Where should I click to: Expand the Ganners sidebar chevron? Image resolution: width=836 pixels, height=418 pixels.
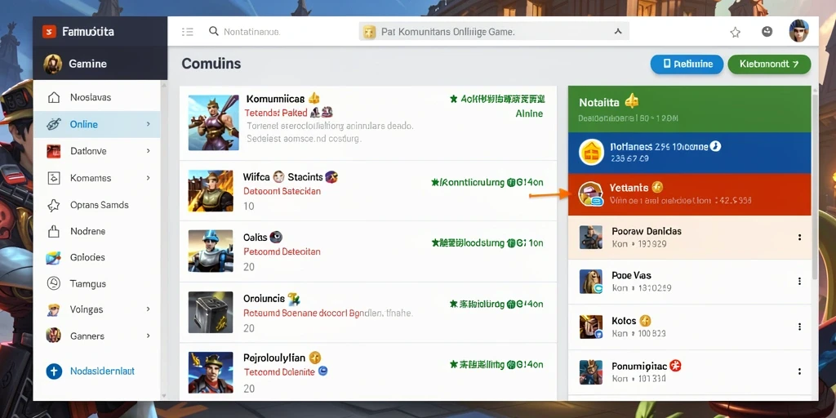pos(149,336)
